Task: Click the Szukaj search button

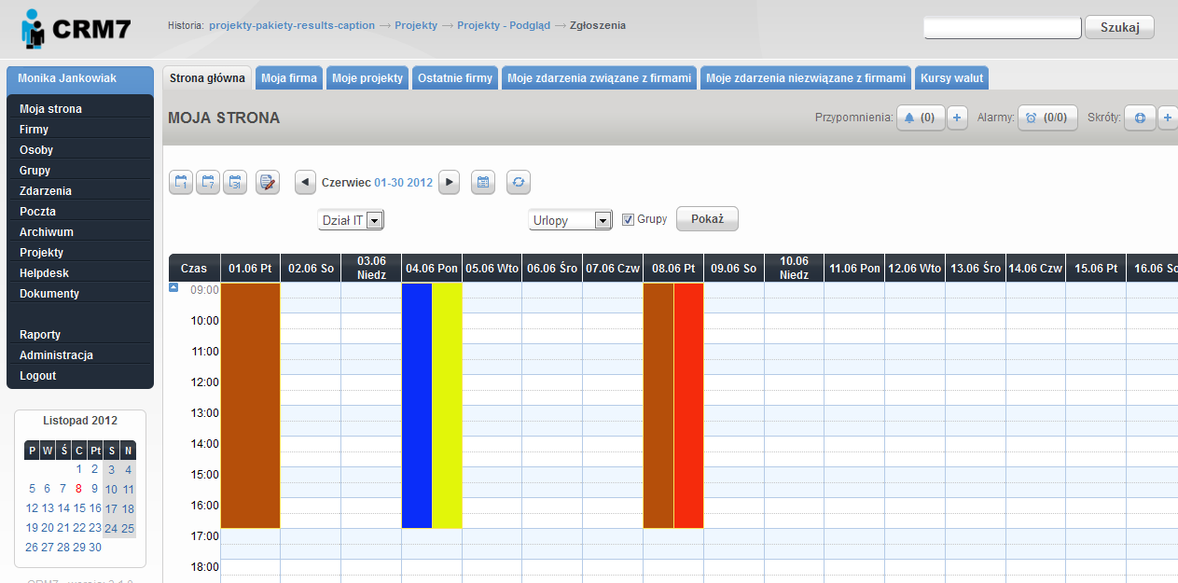Action: [x=1119, y=28]
